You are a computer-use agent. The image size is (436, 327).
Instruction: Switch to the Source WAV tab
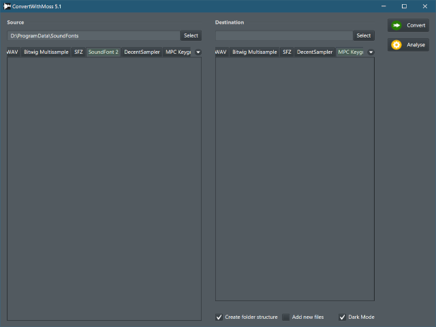pyautogui.click(x=13, y=52)
